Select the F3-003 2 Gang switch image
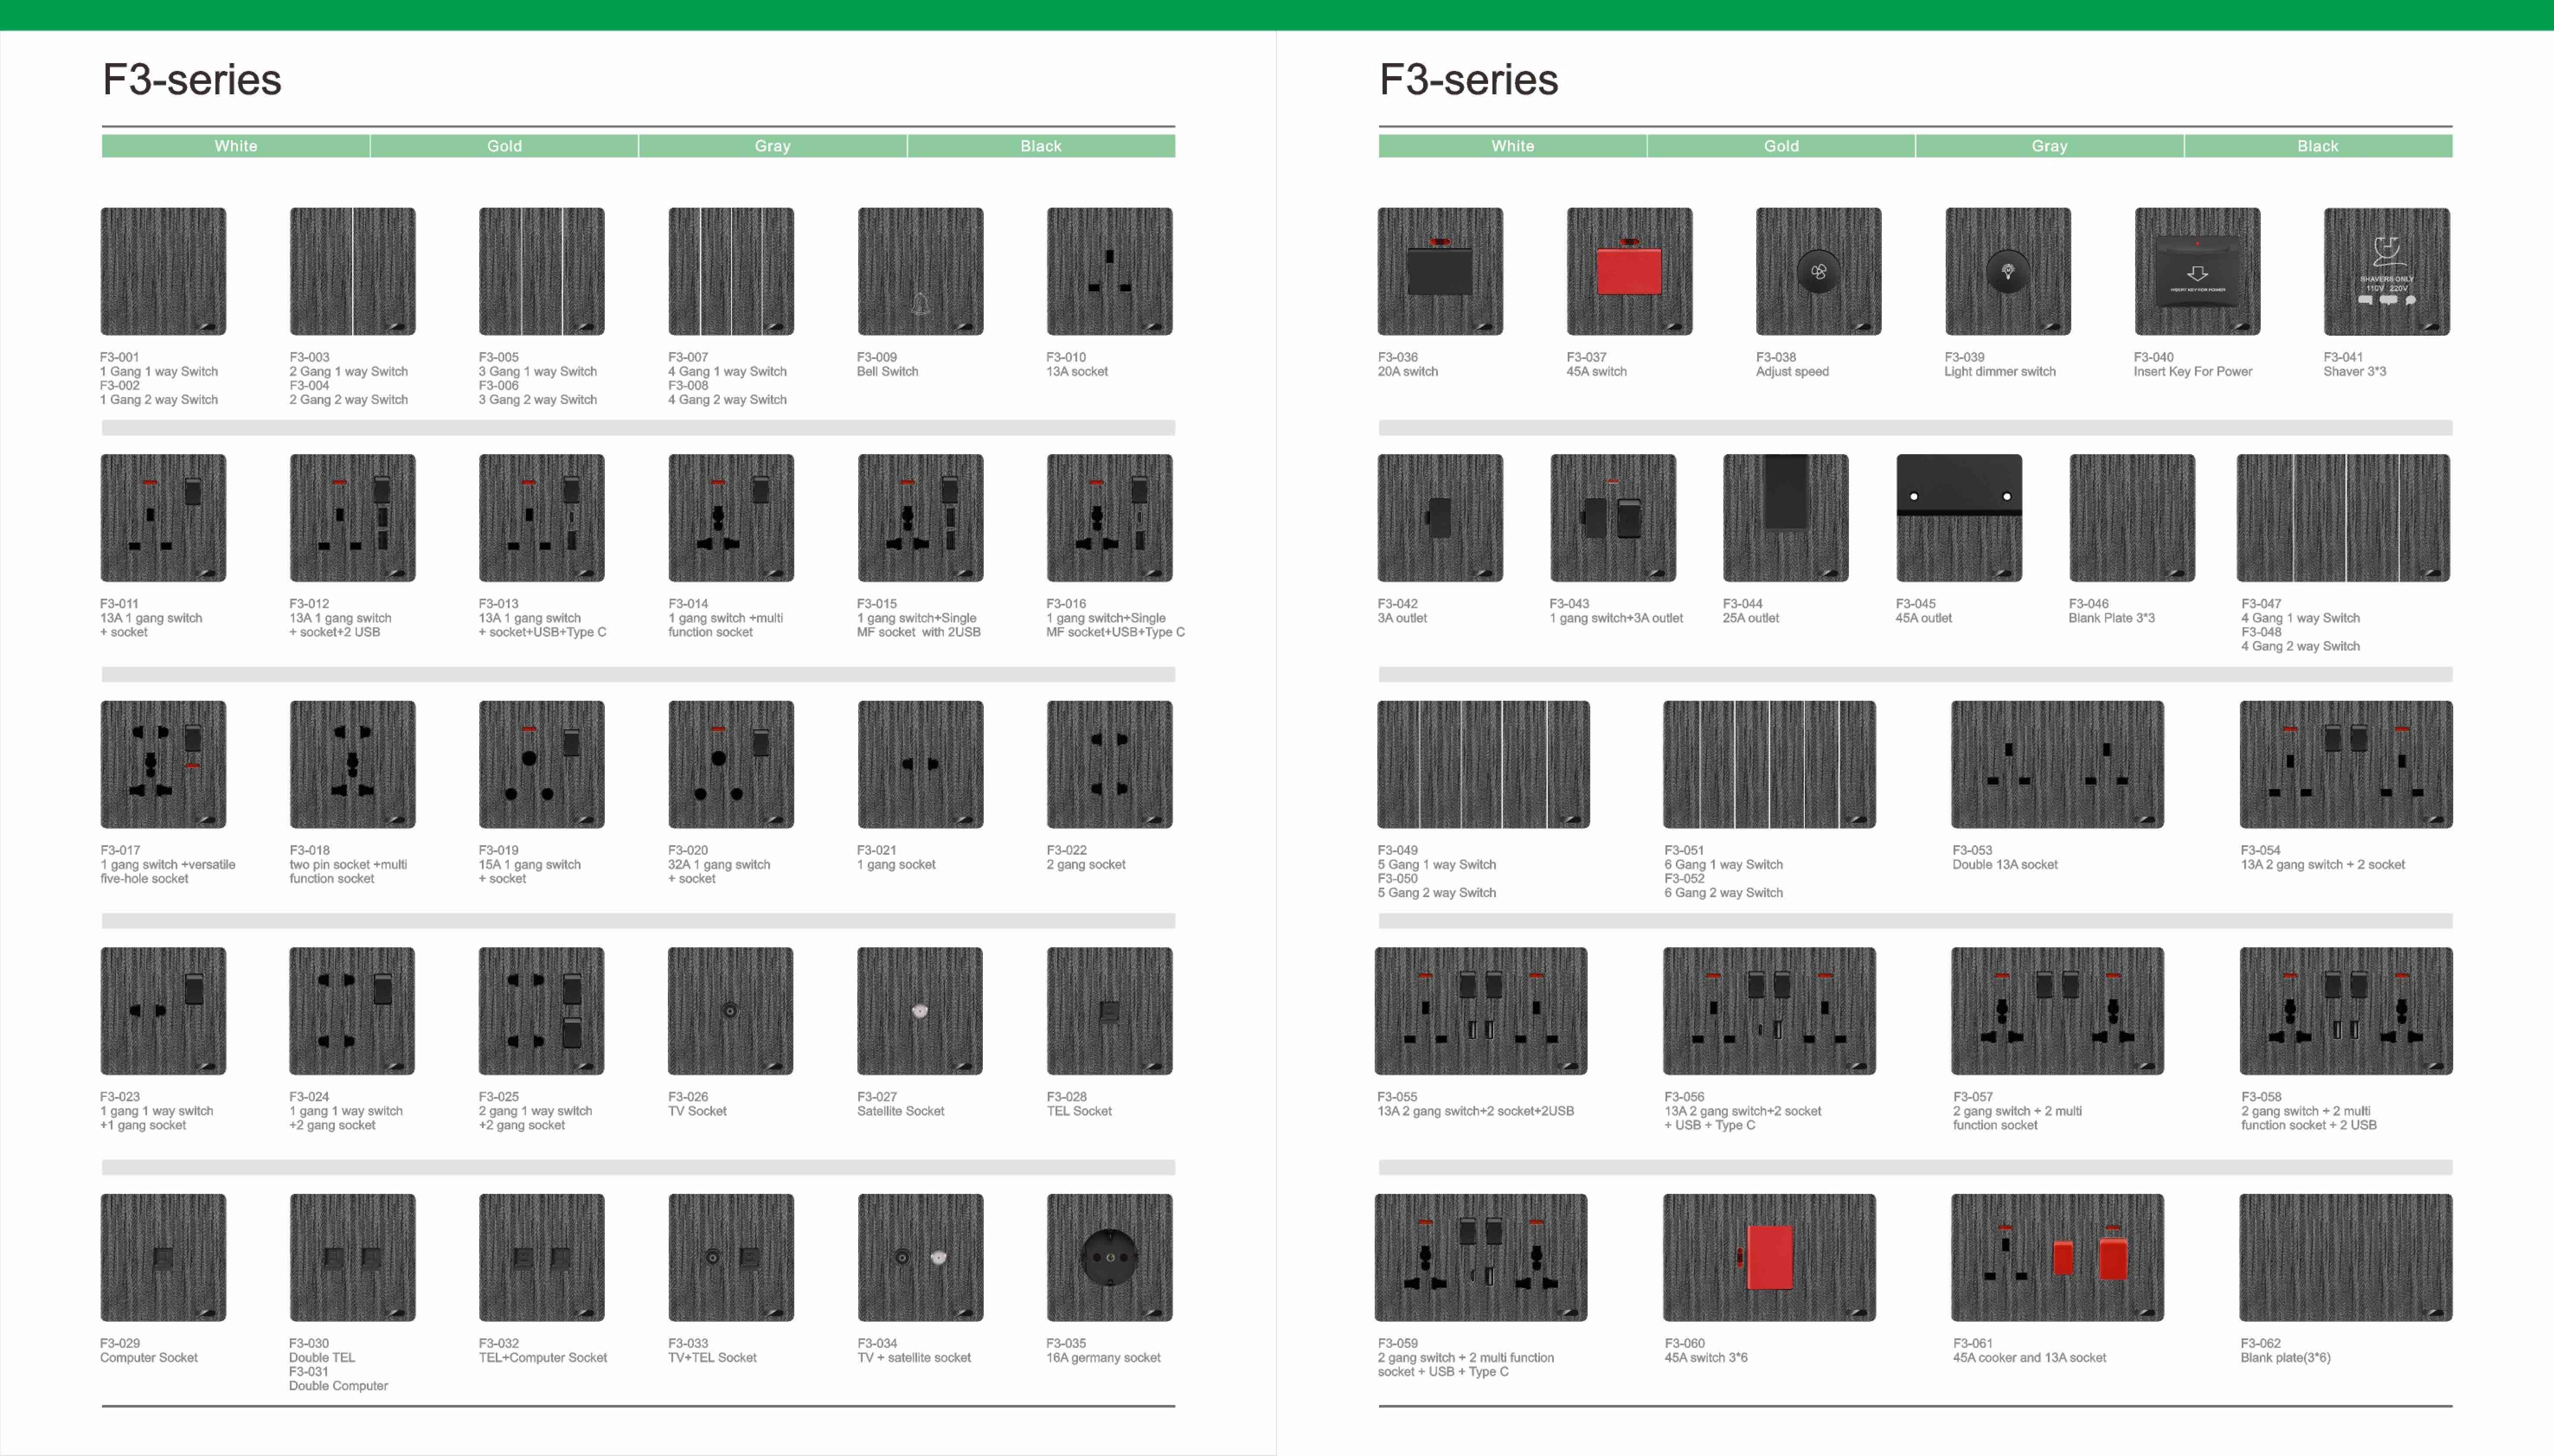The height and width of the screenshot is (1456, 2554). 352,271
